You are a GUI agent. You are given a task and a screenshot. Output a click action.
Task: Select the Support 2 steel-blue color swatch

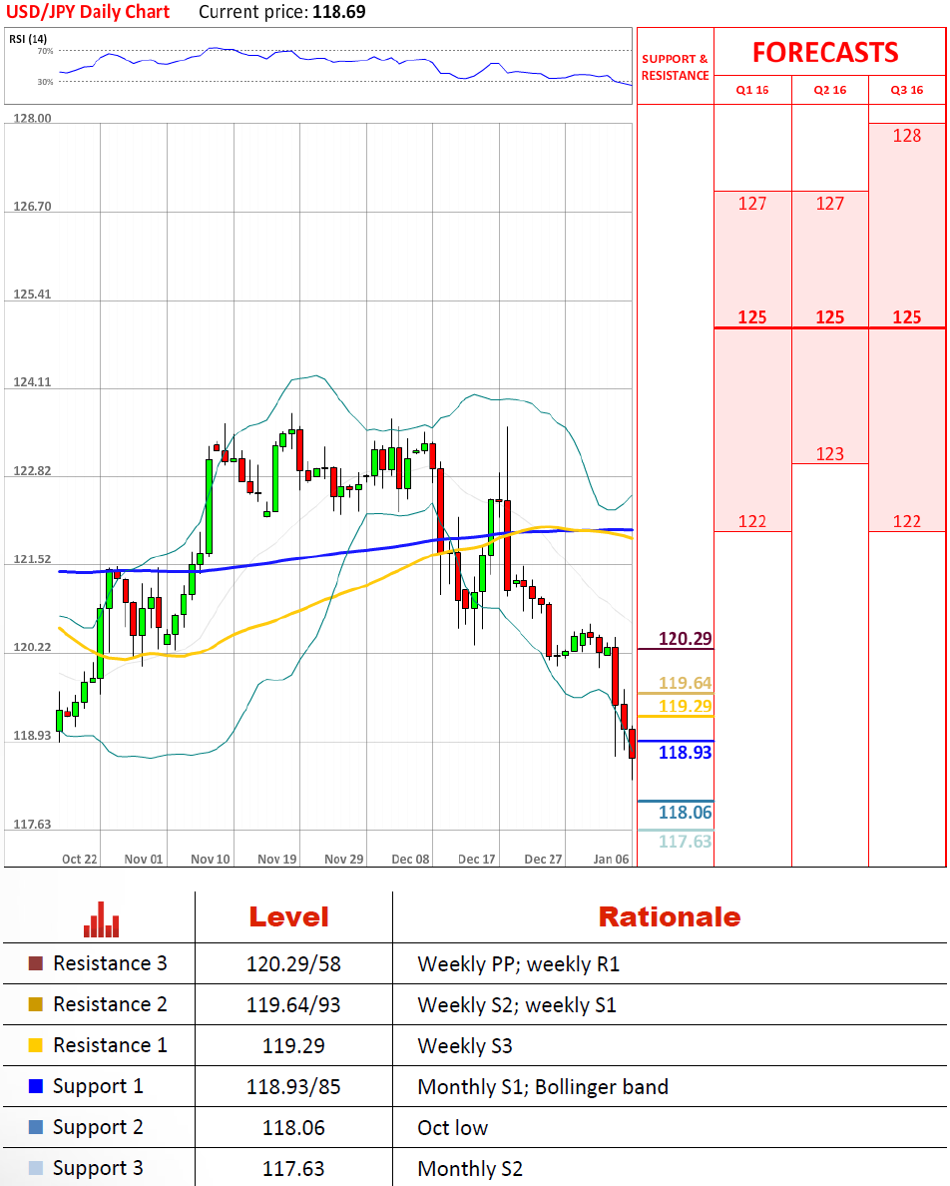(x=36, y=1127)
